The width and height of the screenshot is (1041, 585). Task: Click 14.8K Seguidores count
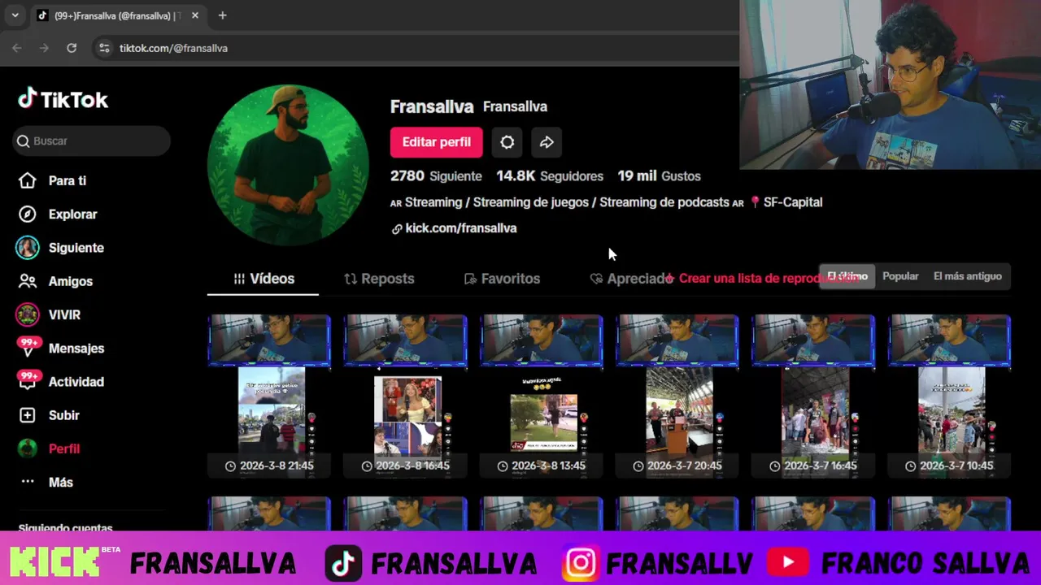tap(550, 175)
